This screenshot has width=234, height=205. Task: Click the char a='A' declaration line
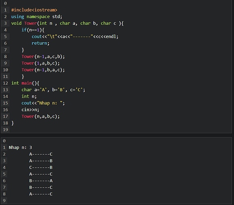pos(53,90)
